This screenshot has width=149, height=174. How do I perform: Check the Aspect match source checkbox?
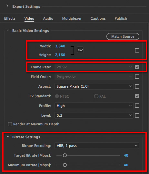[137, 86]
